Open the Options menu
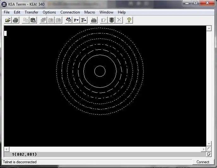 click(x=49, y=12)
